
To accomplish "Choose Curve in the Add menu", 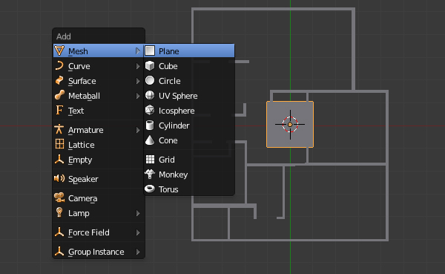I will coord(99,66).
